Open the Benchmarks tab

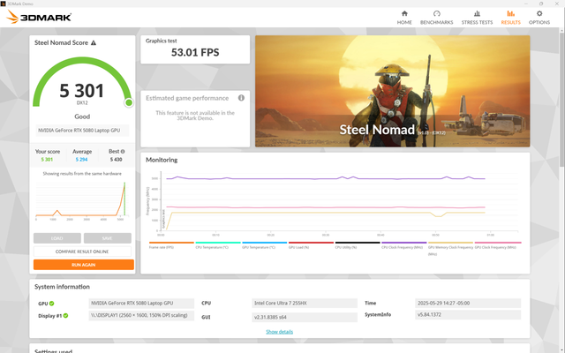click(x=436, y=18)
